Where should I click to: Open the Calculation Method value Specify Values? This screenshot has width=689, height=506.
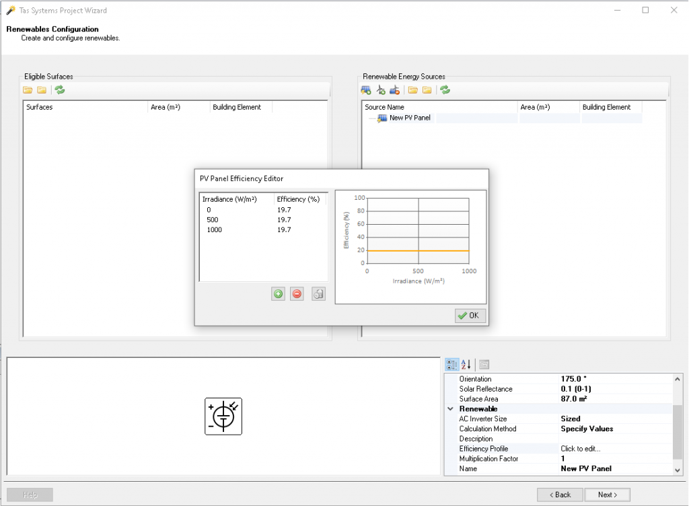(x=587, y=429)
